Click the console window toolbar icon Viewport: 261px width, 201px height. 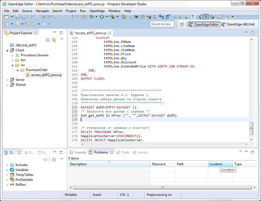click(136, 17)
